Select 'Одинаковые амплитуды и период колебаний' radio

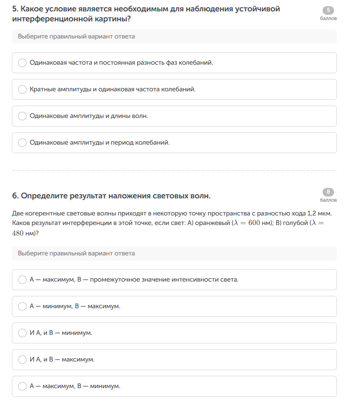tap(22, 143)
